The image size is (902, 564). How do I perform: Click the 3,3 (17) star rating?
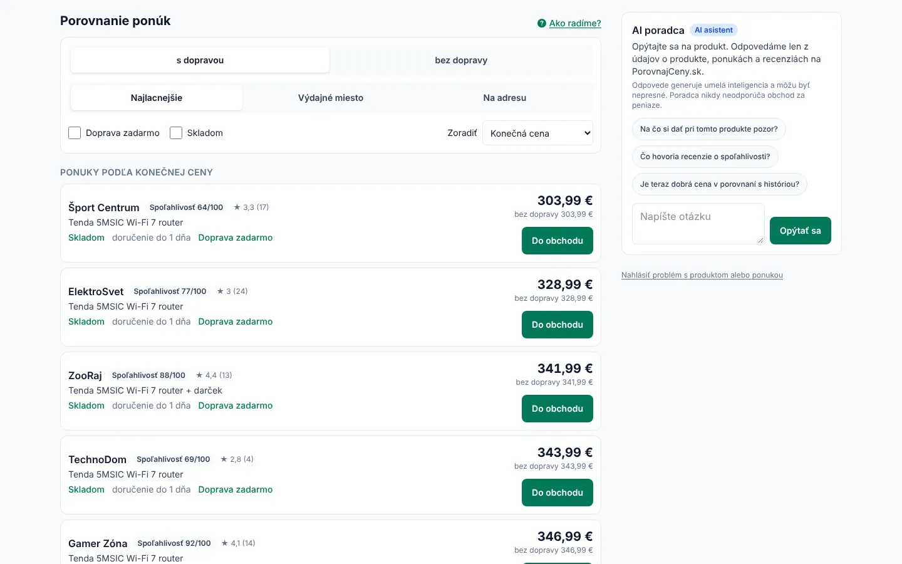[251, 207]
